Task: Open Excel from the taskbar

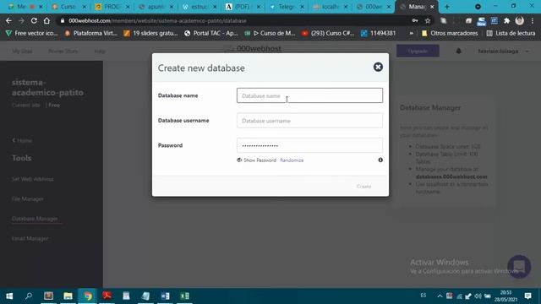Action: [x=184, y=296]
